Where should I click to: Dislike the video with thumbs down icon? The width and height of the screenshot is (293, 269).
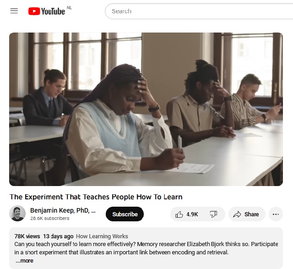pyautogui.click(x=213, y=214)
